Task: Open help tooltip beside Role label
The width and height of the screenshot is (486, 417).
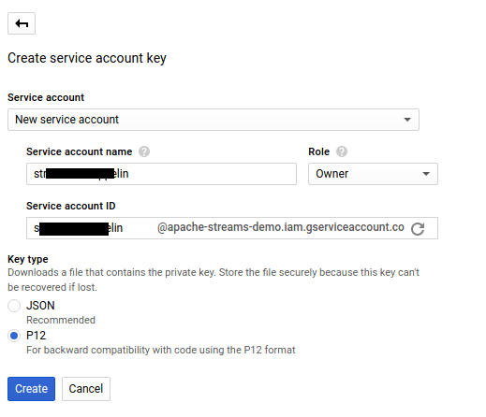Action: coord(342,151)
